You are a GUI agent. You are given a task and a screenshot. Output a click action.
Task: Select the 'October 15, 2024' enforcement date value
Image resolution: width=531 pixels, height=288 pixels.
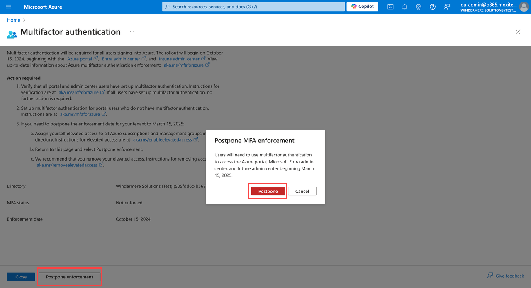[x=133, y=219]
